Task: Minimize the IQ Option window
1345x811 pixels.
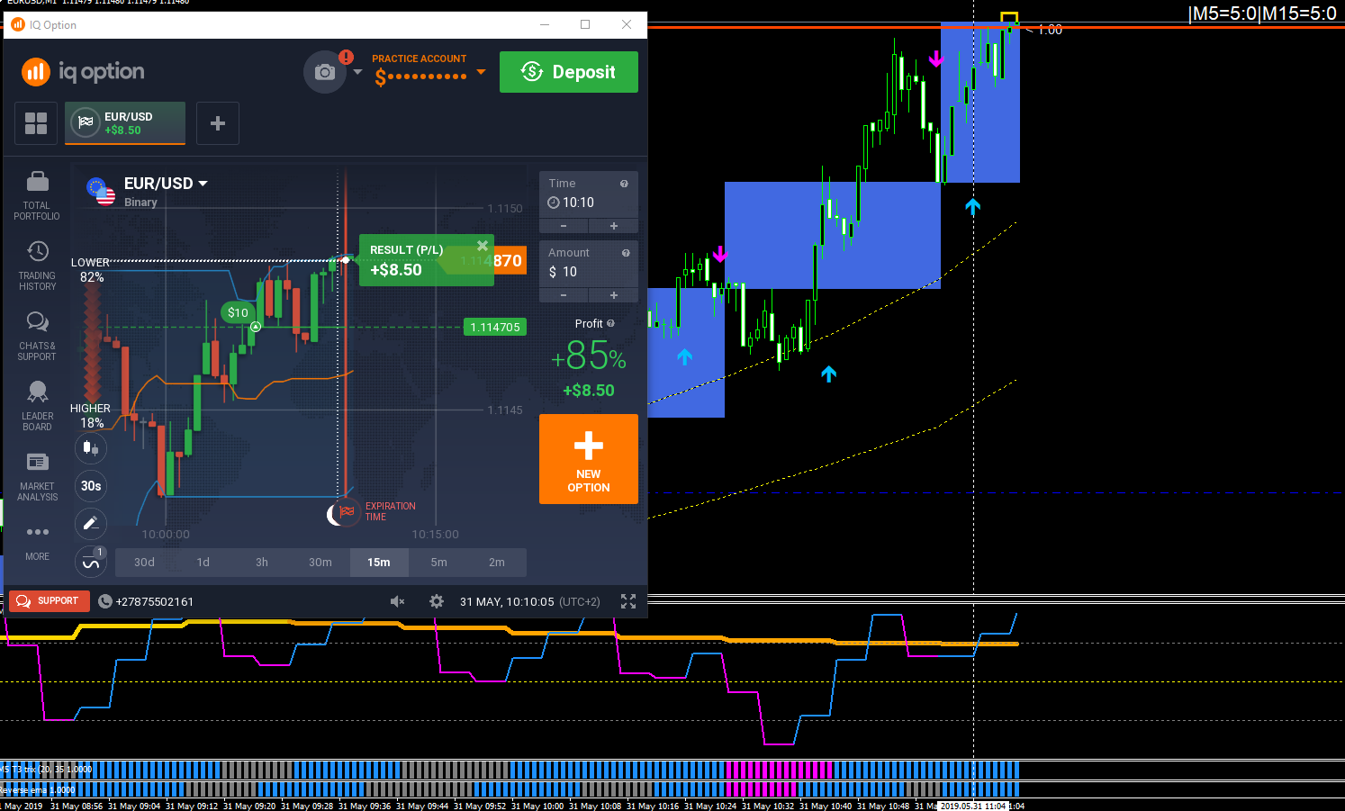Action: point(545,24)
